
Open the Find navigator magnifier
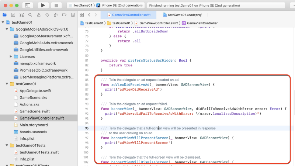30,15
